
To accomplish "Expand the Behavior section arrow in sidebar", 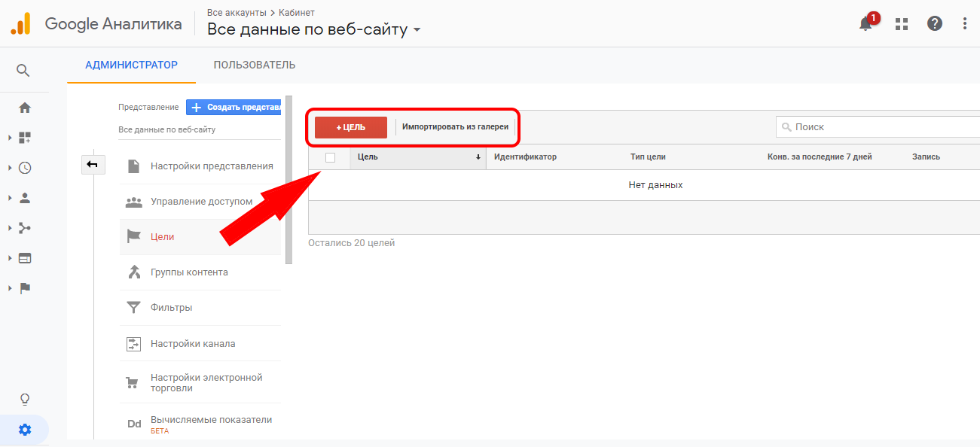I will (10, 258).
